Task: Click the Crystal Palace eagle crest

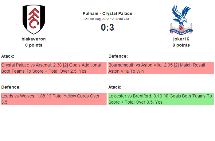Action: click(181, 19)
